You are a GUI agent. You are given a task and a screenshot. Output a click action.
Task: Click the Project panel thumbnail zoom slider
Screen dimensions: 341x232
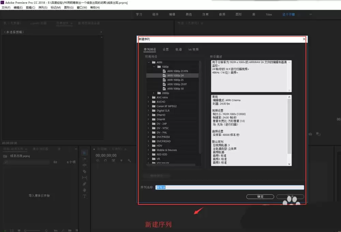tap(33, 231)
